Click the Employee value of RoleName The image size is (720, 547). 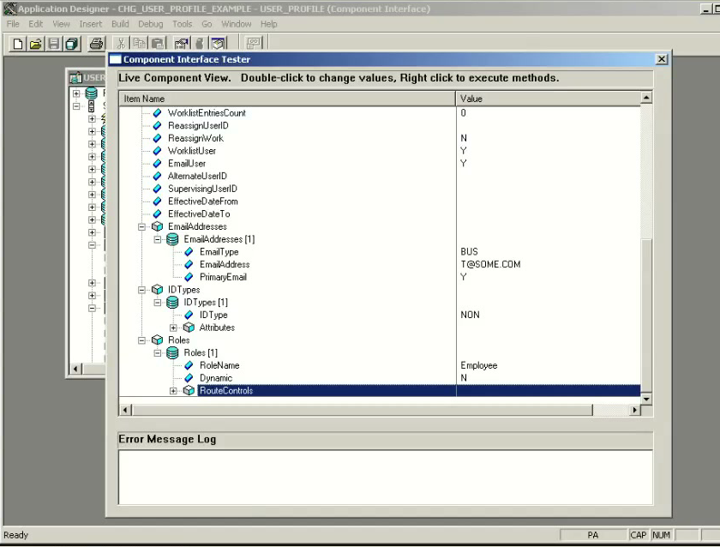coord(479,365)
